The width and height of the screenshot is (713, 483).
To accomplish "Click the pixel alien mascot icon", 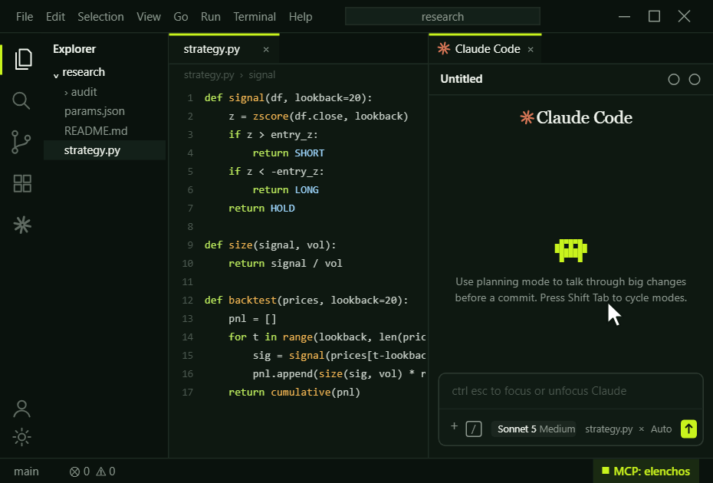I will click(x=570, y=250).
